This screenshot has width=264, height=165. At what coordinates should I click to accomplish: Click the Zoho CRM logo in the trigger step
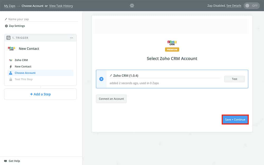pyautogui.click(x=11, y=48)
